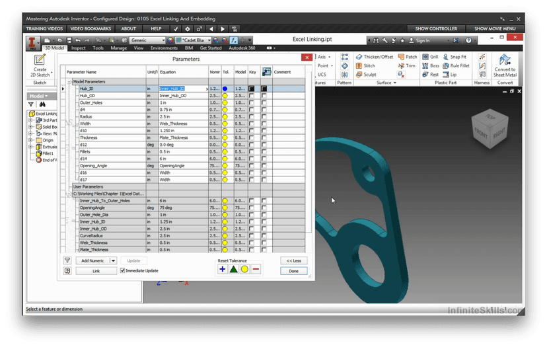
Task: Open the TRAINING VIDEOS menu
Action: point(44,28)
